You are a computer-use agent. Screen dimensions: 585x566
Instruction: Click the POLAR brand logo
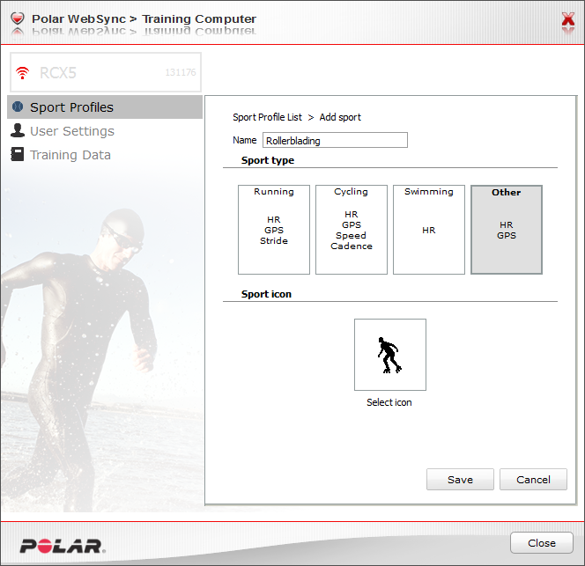tap(63, 546)
